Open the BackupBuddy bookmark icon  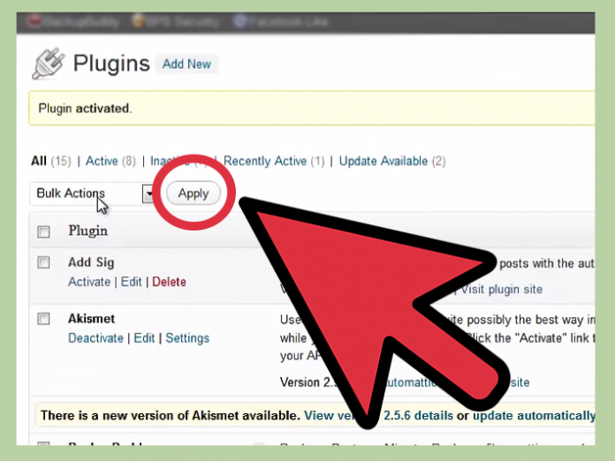pos(36,19)
